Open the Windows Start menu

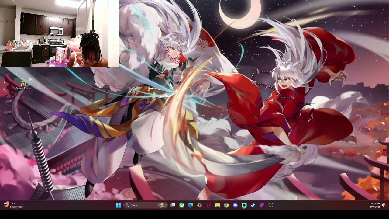pyautogui.click(x=118, y=205)
